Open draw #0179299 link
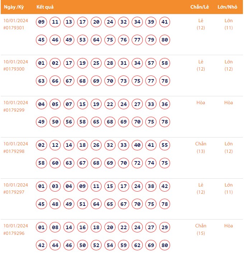Image resolution: width=244 pixels, height=256 pixels. [x=14, y=110]
